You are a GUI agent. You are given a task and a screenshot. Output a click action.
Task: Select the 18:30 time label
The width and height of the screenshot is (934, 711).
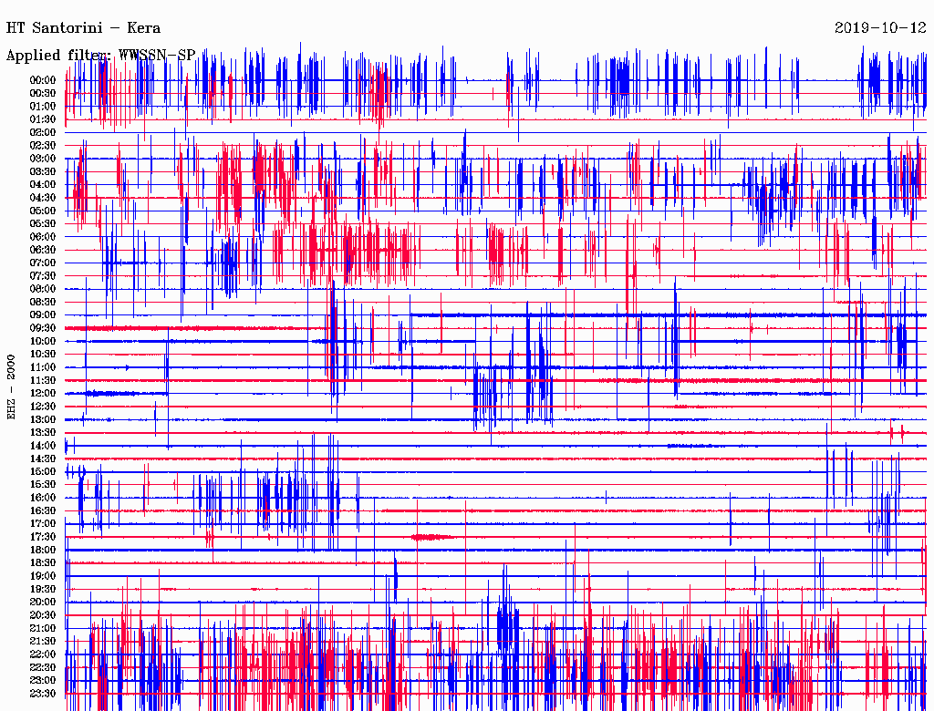[x=43, y=563]
